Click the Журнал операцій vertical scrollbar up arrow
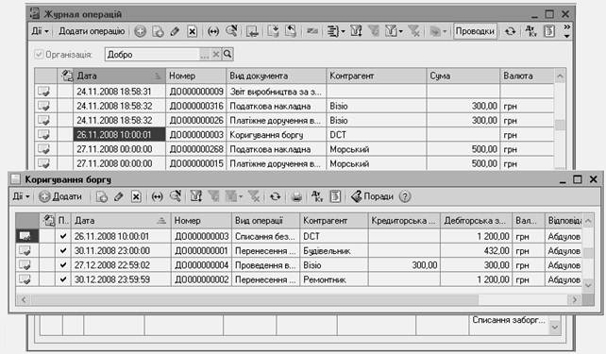 [560, 76]
